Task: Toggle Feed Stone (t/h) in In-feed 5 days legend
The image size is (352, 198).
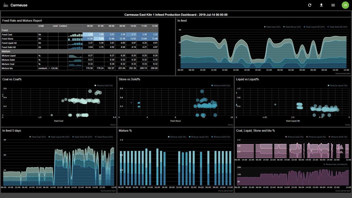Action: pos(104,137)
